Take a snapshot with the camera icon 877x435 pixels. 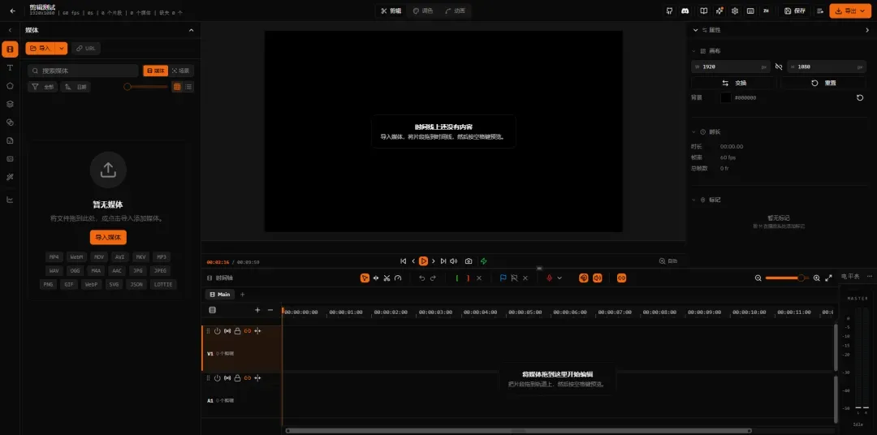tap(469, 261)
